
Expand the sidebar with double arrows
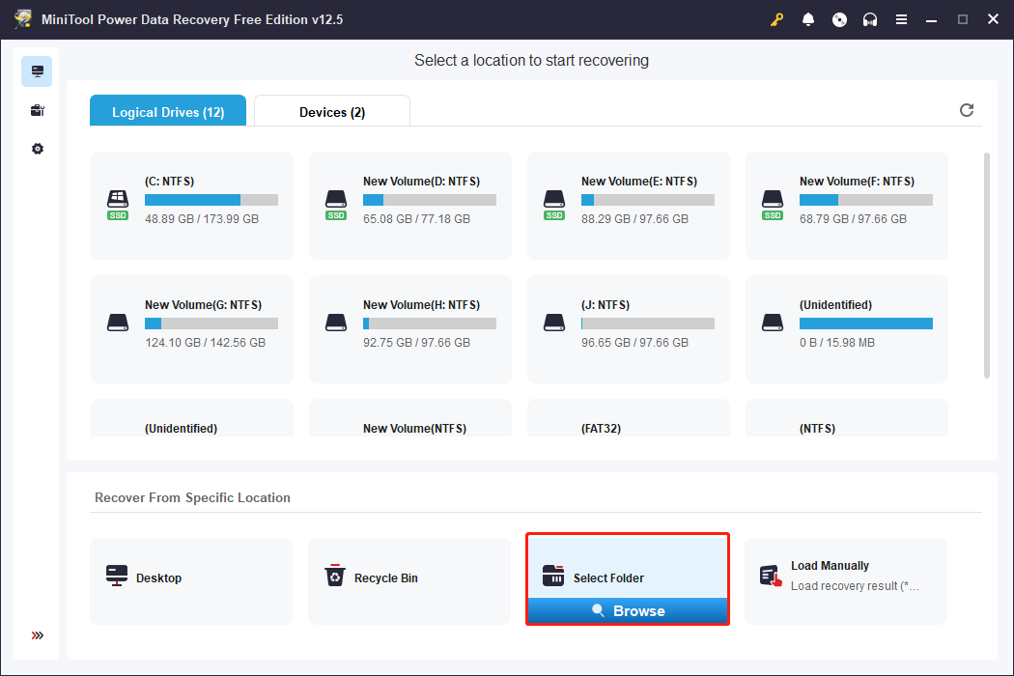[38, 635]
